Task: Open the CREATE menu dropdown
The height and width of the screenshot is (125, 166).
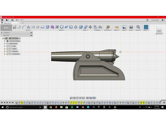Action: (61, 30)
